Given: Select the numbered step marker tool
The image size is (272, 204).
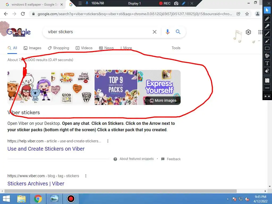Looking at the screenshot, I should point(267,56).
